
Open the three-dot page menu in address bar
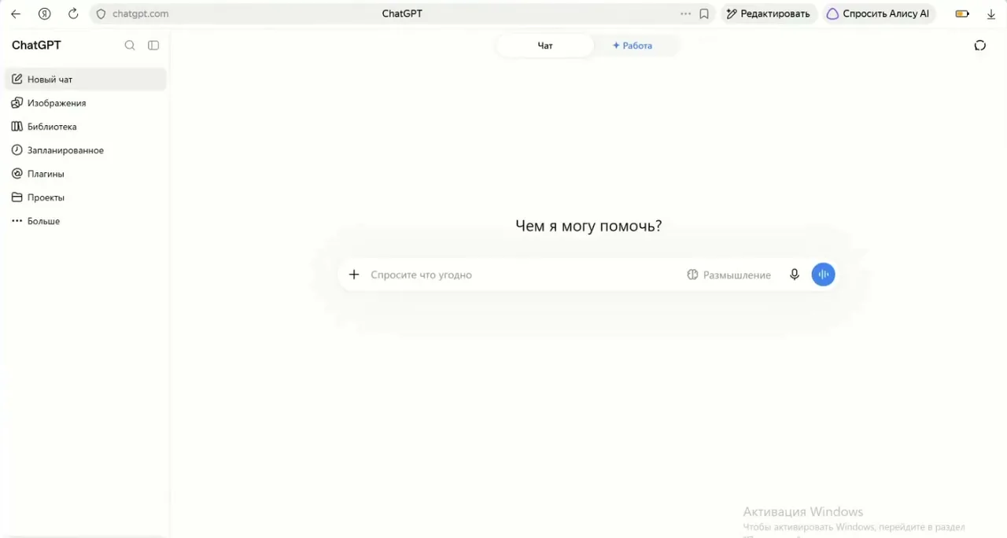click(686, 13)
